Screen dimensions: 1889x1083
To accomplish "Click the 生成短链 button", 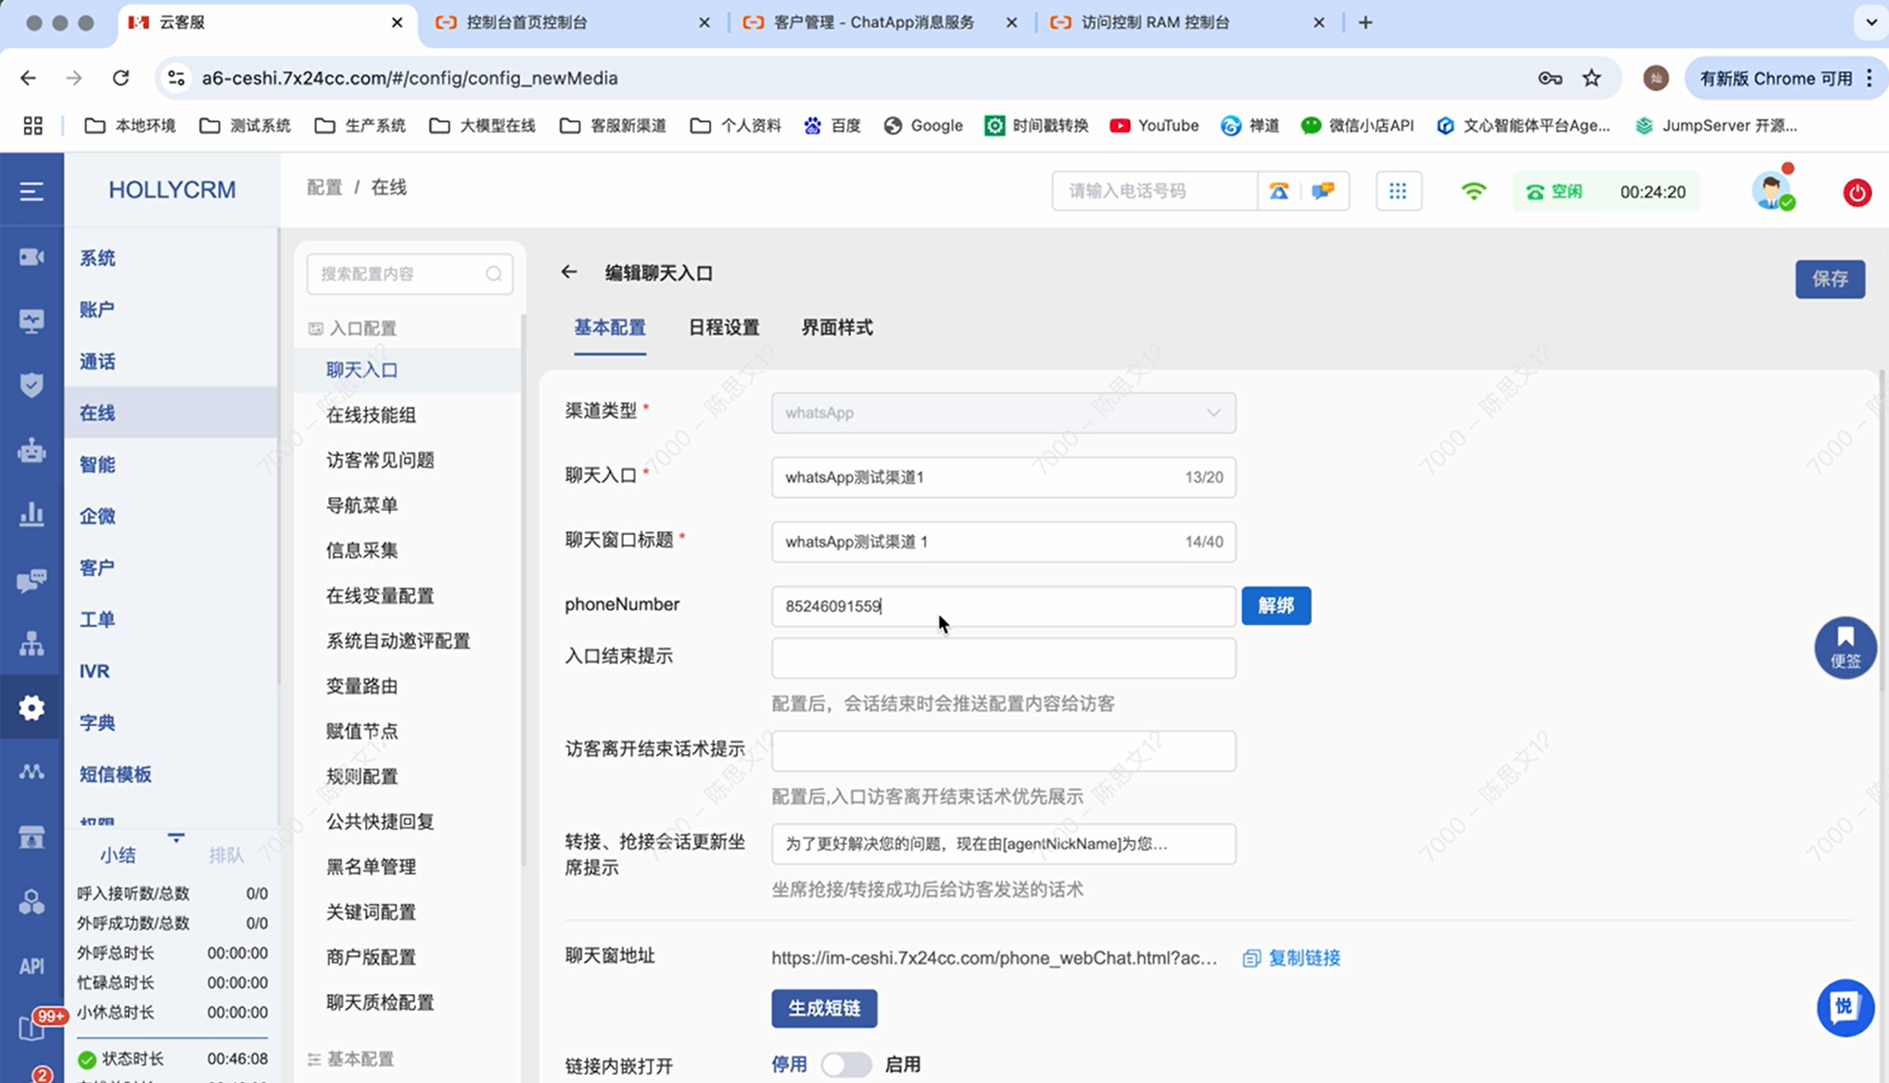I will tap(824, 1008).
